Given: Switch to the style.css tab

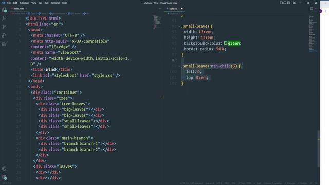Looking at the screenshot, I should click(x=173, y=9).
